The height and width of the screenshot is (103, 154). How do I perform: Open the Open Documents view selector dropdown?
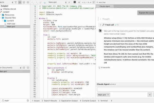(21, 68)
